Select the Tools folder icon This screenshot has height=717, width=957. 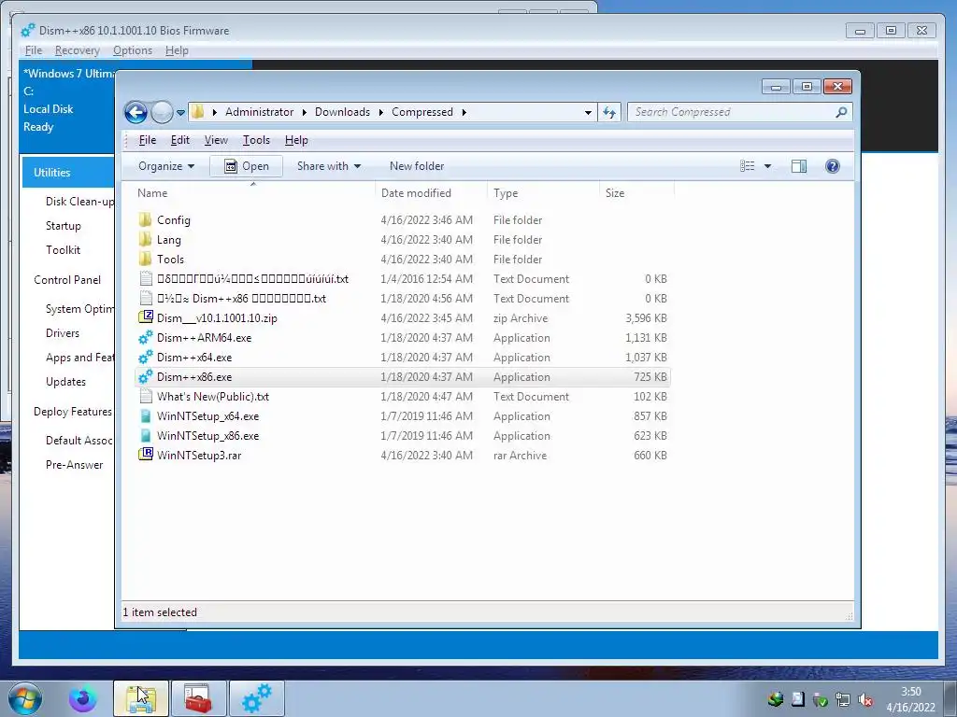(145, 259)
